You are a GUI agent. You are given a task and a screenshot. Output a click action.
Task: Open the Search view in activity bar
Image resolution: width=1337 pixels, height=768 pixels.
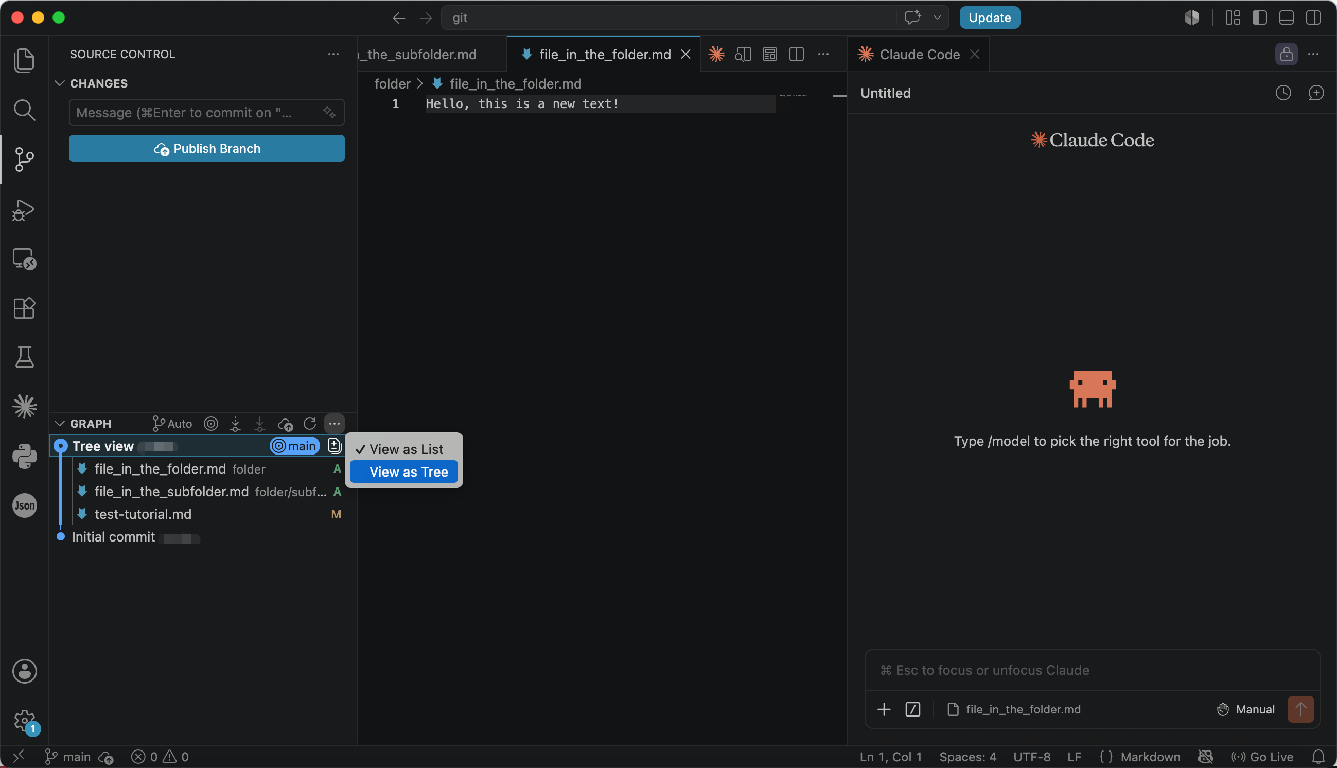[x=24, y=110]
